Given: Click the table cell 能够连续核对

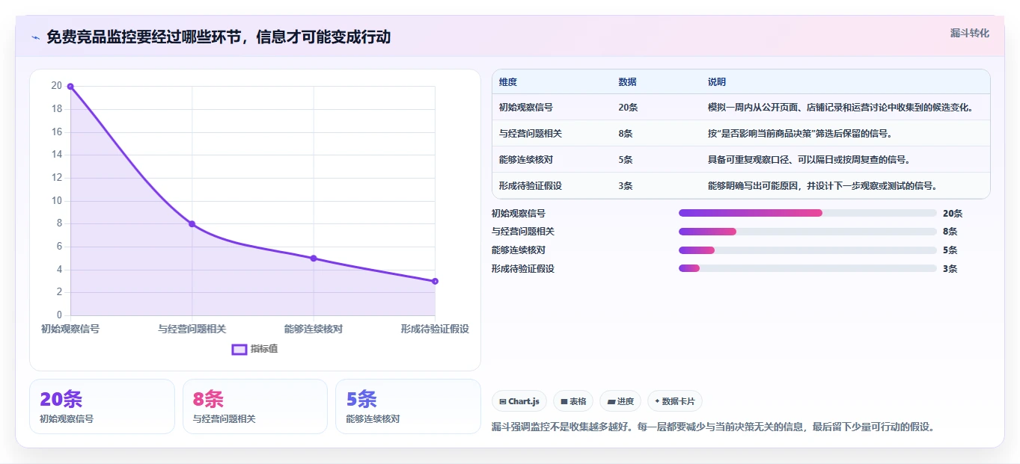Looking at the screenshot, I should [526, 160].
